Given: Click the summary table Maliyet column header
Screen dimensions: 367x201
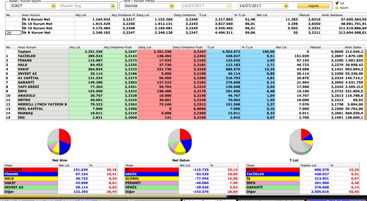Looking at the screenshot, I should click(x=309, y=15).
